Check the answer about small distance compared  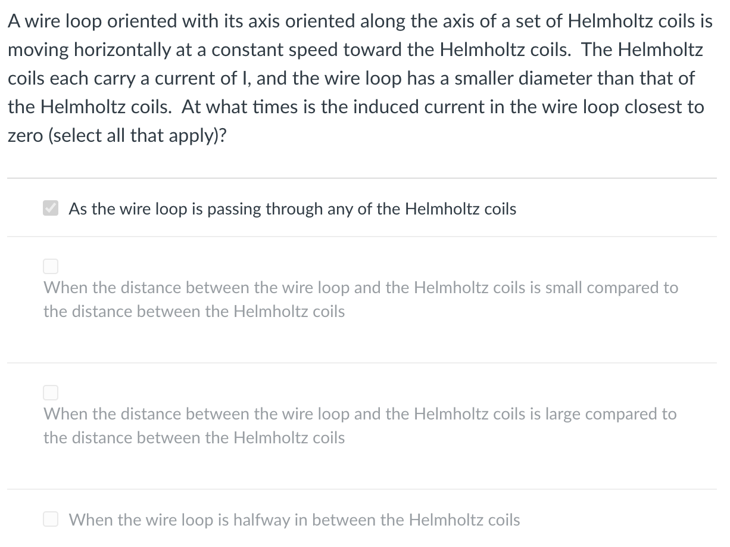click(x=51, y=266)
